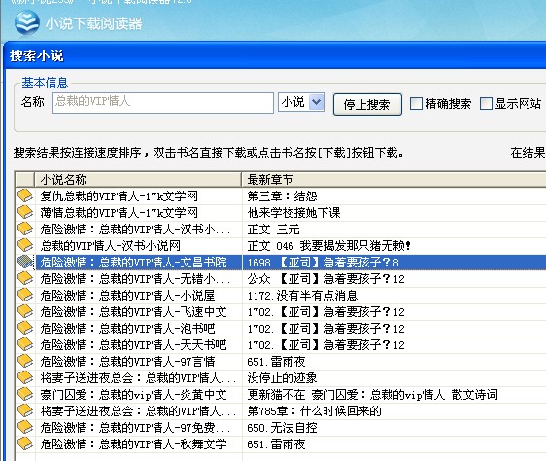This screenshot has width=546, height=461.
Task: Click the selected book icon for 文昌书院 row
Action: [25, 262]
